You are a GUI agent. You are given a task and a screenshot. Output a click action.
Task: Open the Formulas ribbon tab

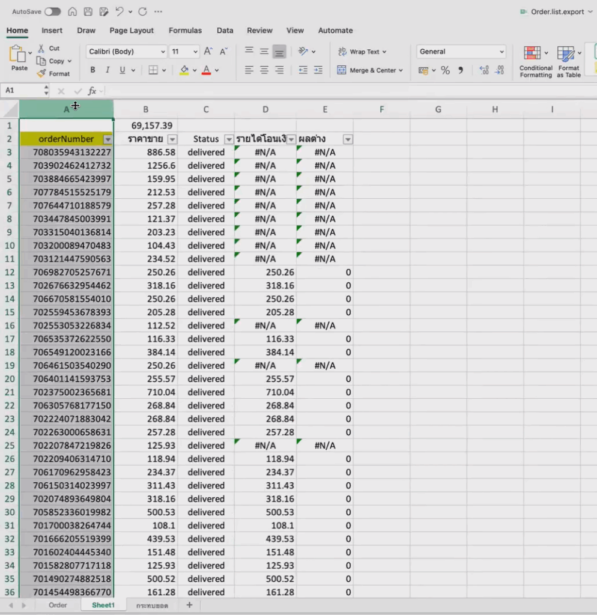pos(185,31)
